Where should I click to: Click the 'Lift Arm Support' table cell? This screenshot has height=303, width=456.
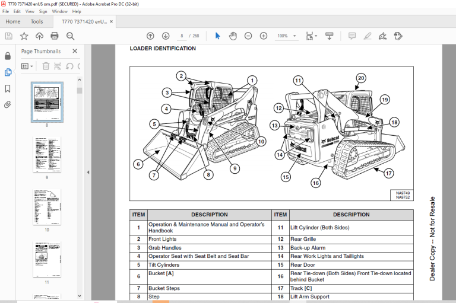click(x=351, y=296)
